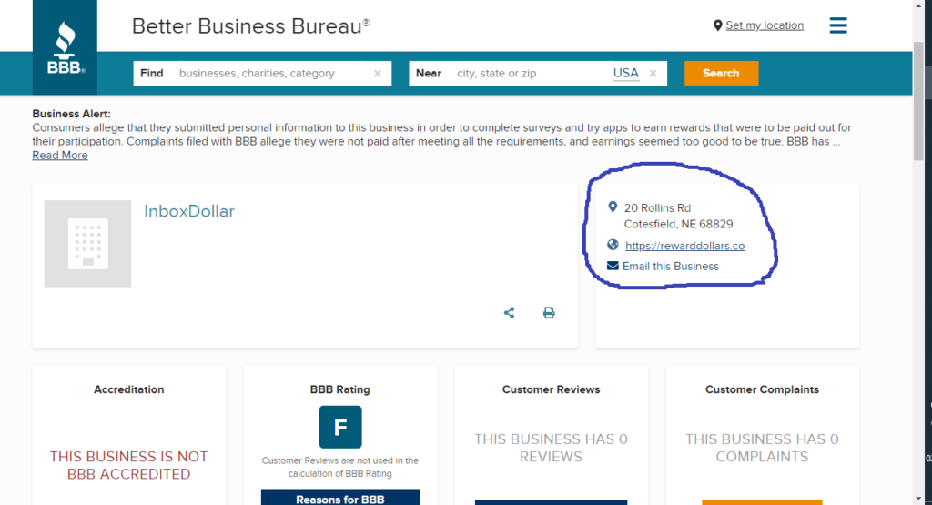Click the globe icon beside website link
Image resolution: width=932 pixels, height=505 pixels.
click(613, 246)
